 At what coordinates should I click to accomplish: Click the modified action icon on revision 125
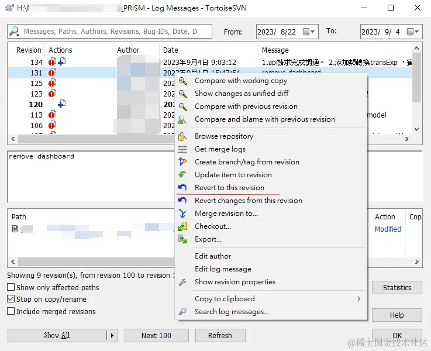coord(52,83)
